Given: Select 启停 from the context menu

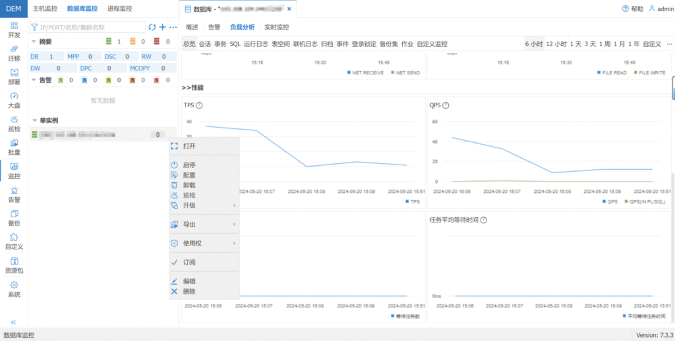Looking at the screenshot, I should [x=189, y=165].
